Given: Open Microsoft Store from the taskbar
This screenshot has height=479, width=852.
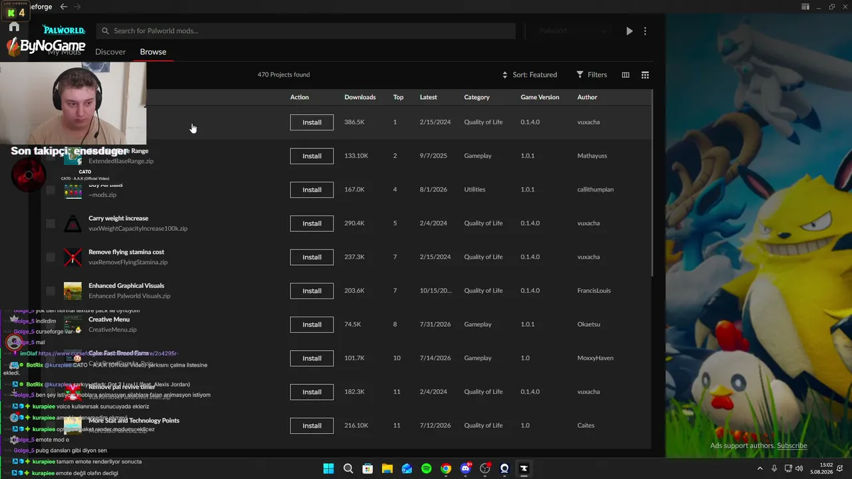Looking at the screenshot, I should [367, 468].
